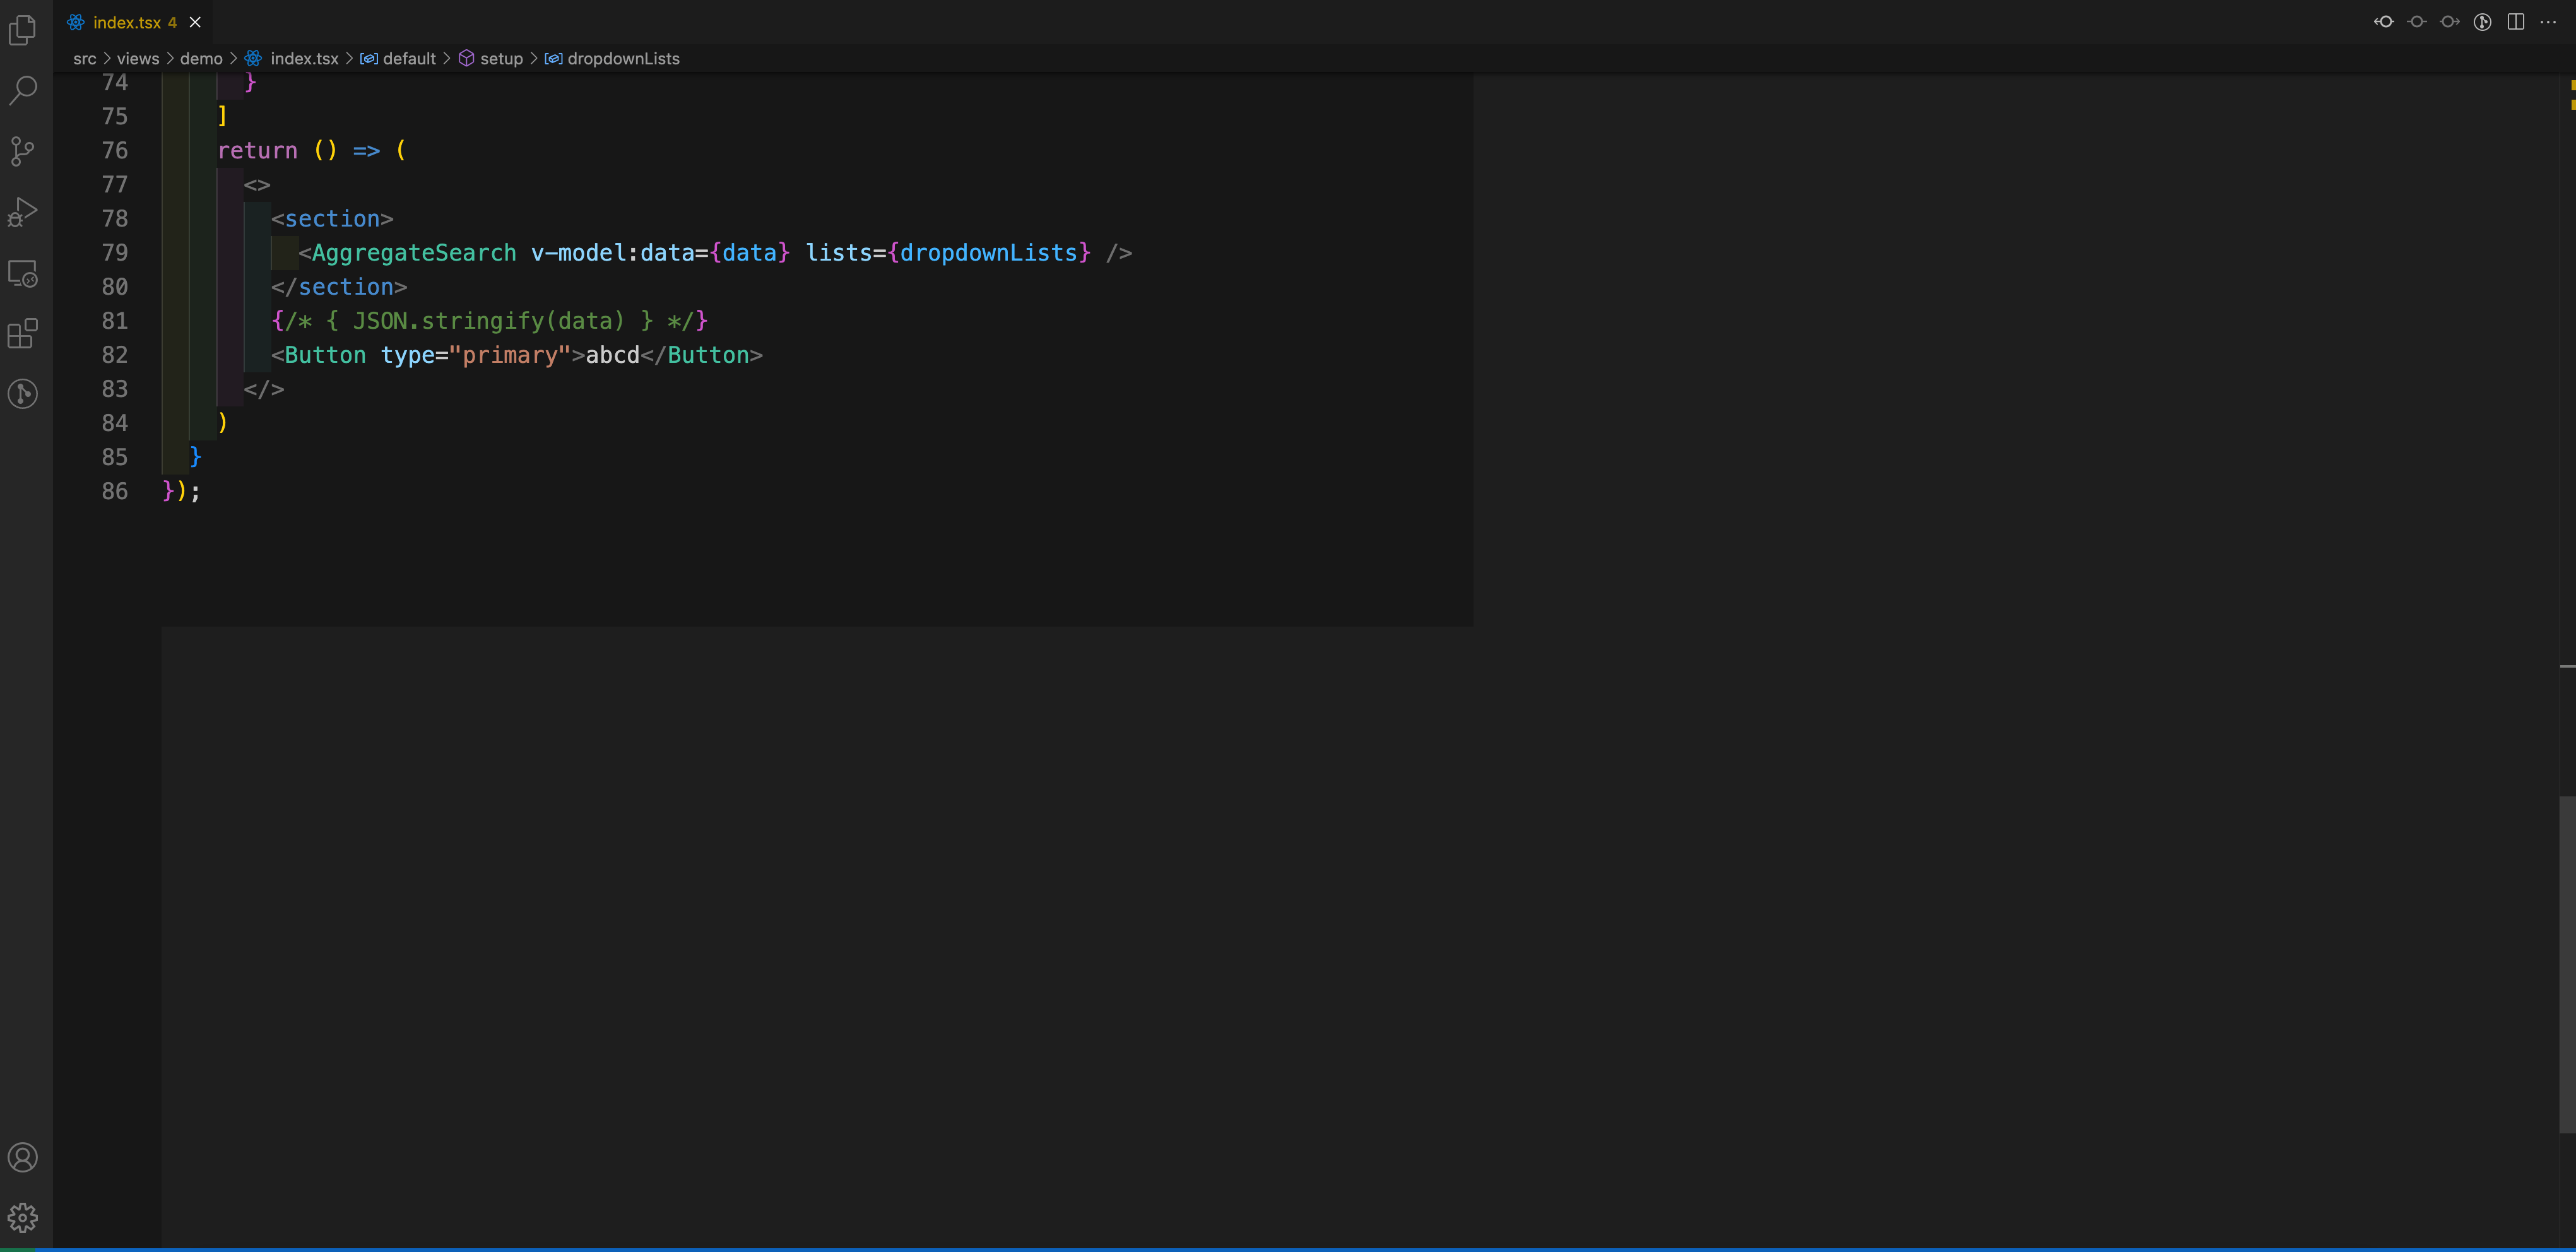Screen dimensions: 2576x1252
Task: Open the Accounts menu in the sidebar
Action: tap(23, 1157)
